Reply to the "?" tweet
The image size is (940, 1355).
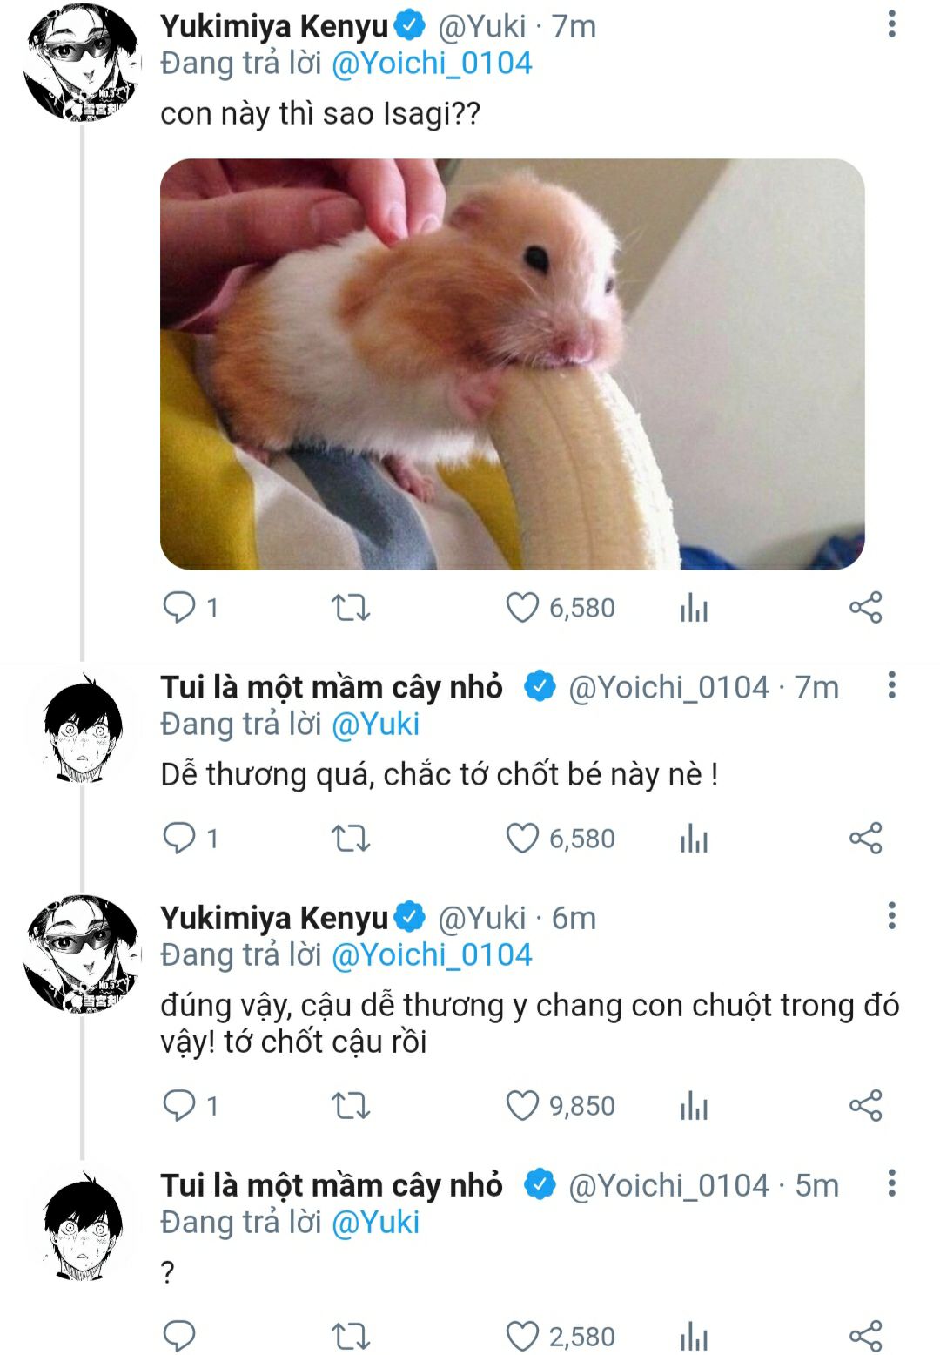[x=179, y=1336]
